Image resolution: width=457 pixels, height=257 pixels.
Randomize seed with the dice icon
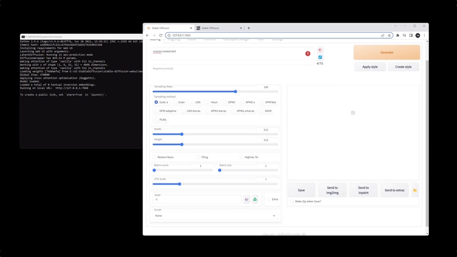246,199
